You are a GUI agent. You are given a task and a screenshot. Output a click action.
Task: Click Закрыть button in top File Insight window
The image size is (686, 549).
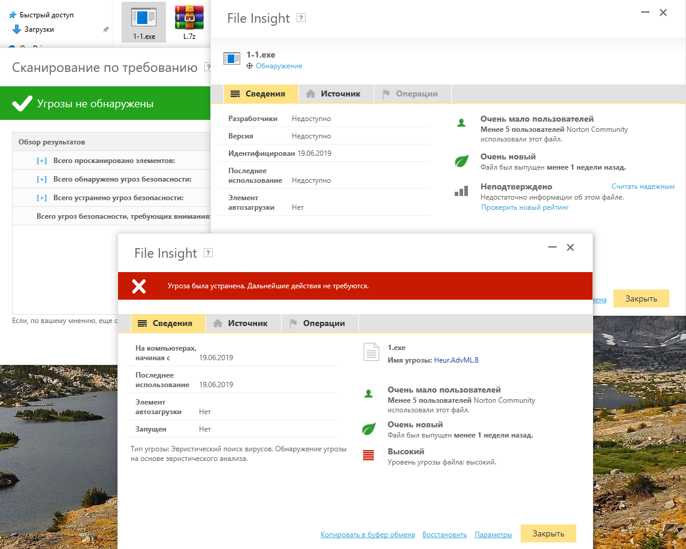[641, 298]
